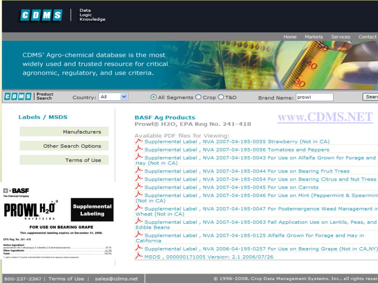Image resolution: width=378 pixels, height=283 pixels.
Task: Click PDF icon for Bearing Citrus and Nut Trees
Action: coord(139,179)
